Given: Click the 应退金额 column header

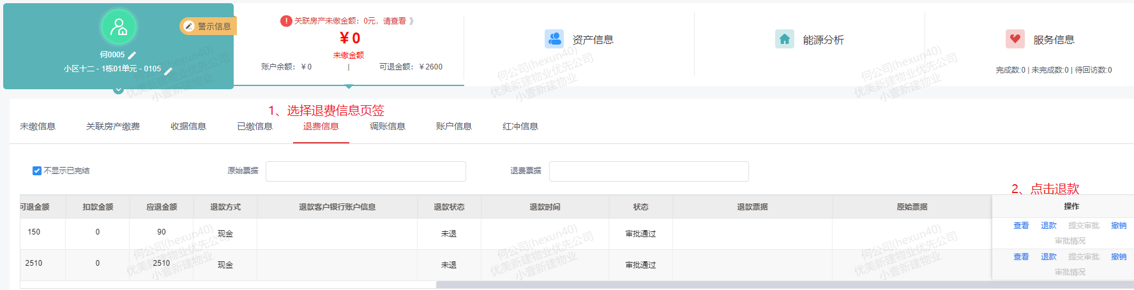Looking at the screenshot, I should point(162,207).
